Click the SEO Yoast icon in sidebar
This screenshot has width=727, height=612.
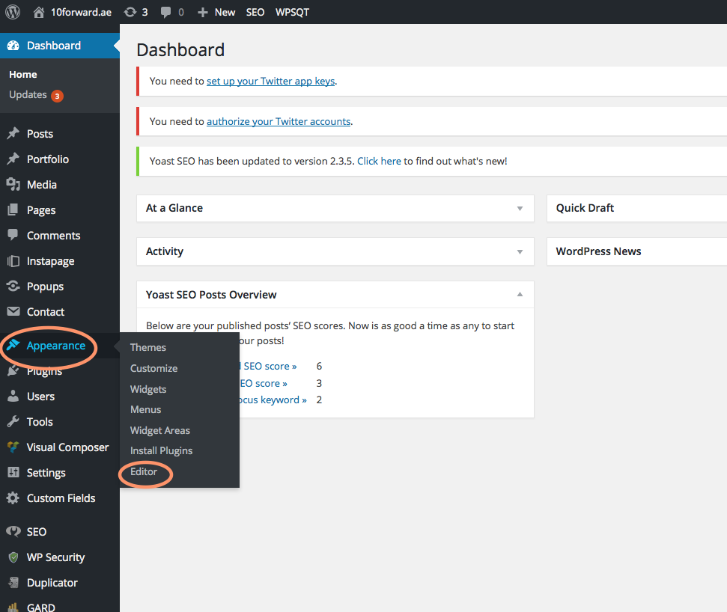coord(13,531)
